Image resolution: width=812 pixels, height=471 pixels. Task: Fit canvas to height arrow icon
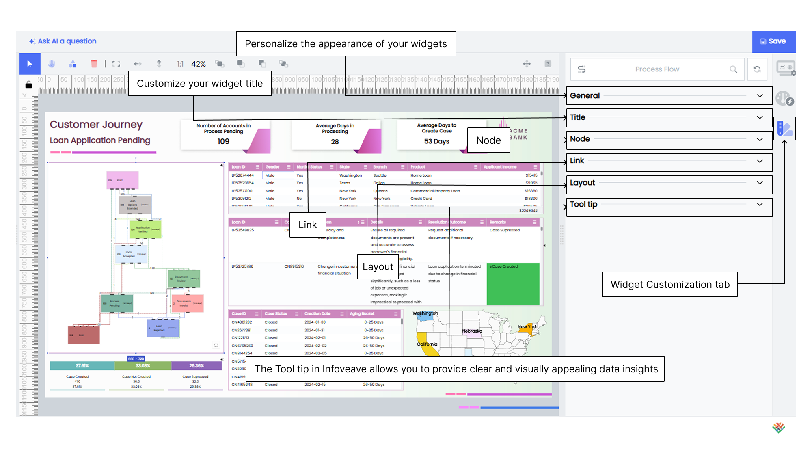159,64
